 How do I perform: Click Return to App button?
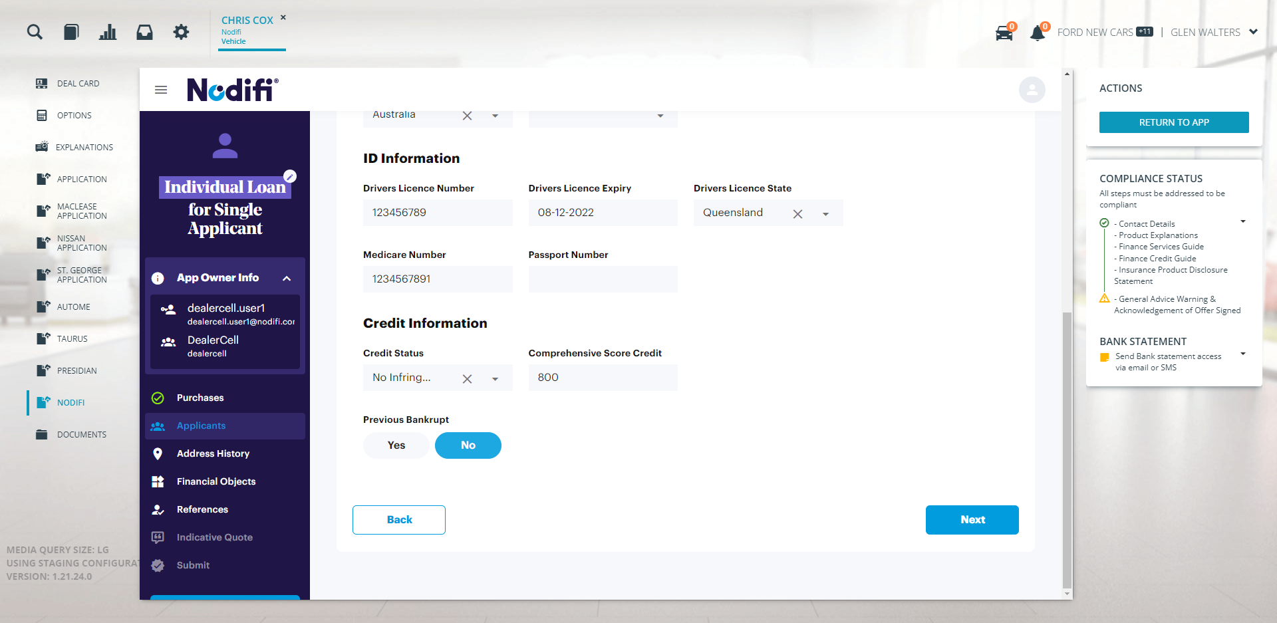pos(1174,122)
